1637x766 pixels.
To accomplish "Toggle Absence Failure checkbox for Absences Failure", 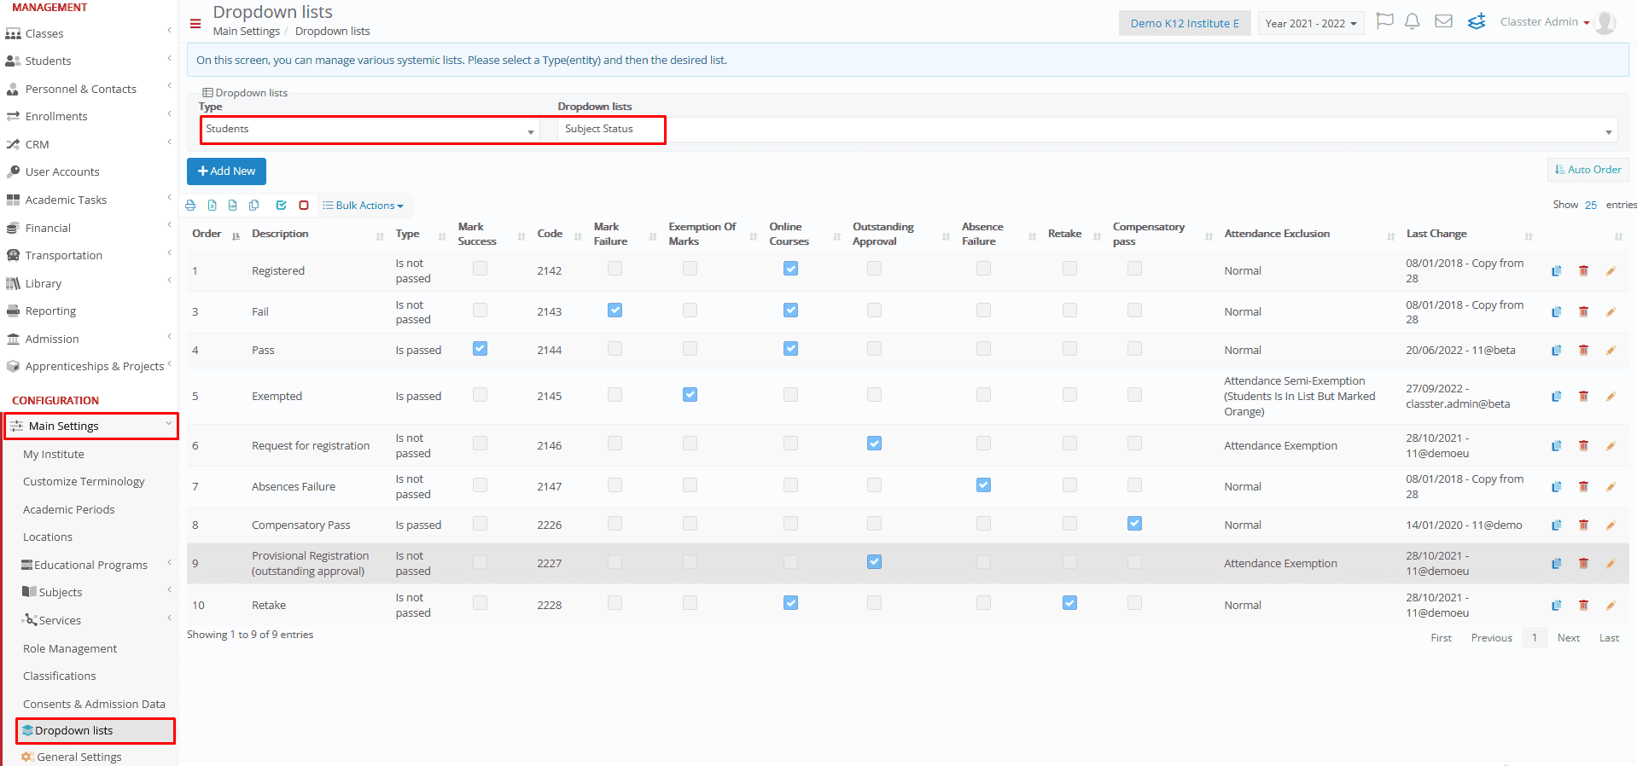I will pos(984,485).
